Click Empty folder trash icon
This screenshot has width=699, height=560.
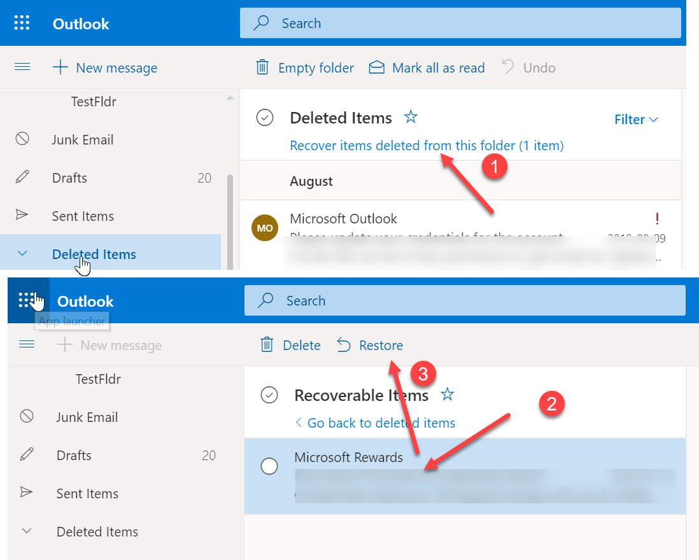262,67
